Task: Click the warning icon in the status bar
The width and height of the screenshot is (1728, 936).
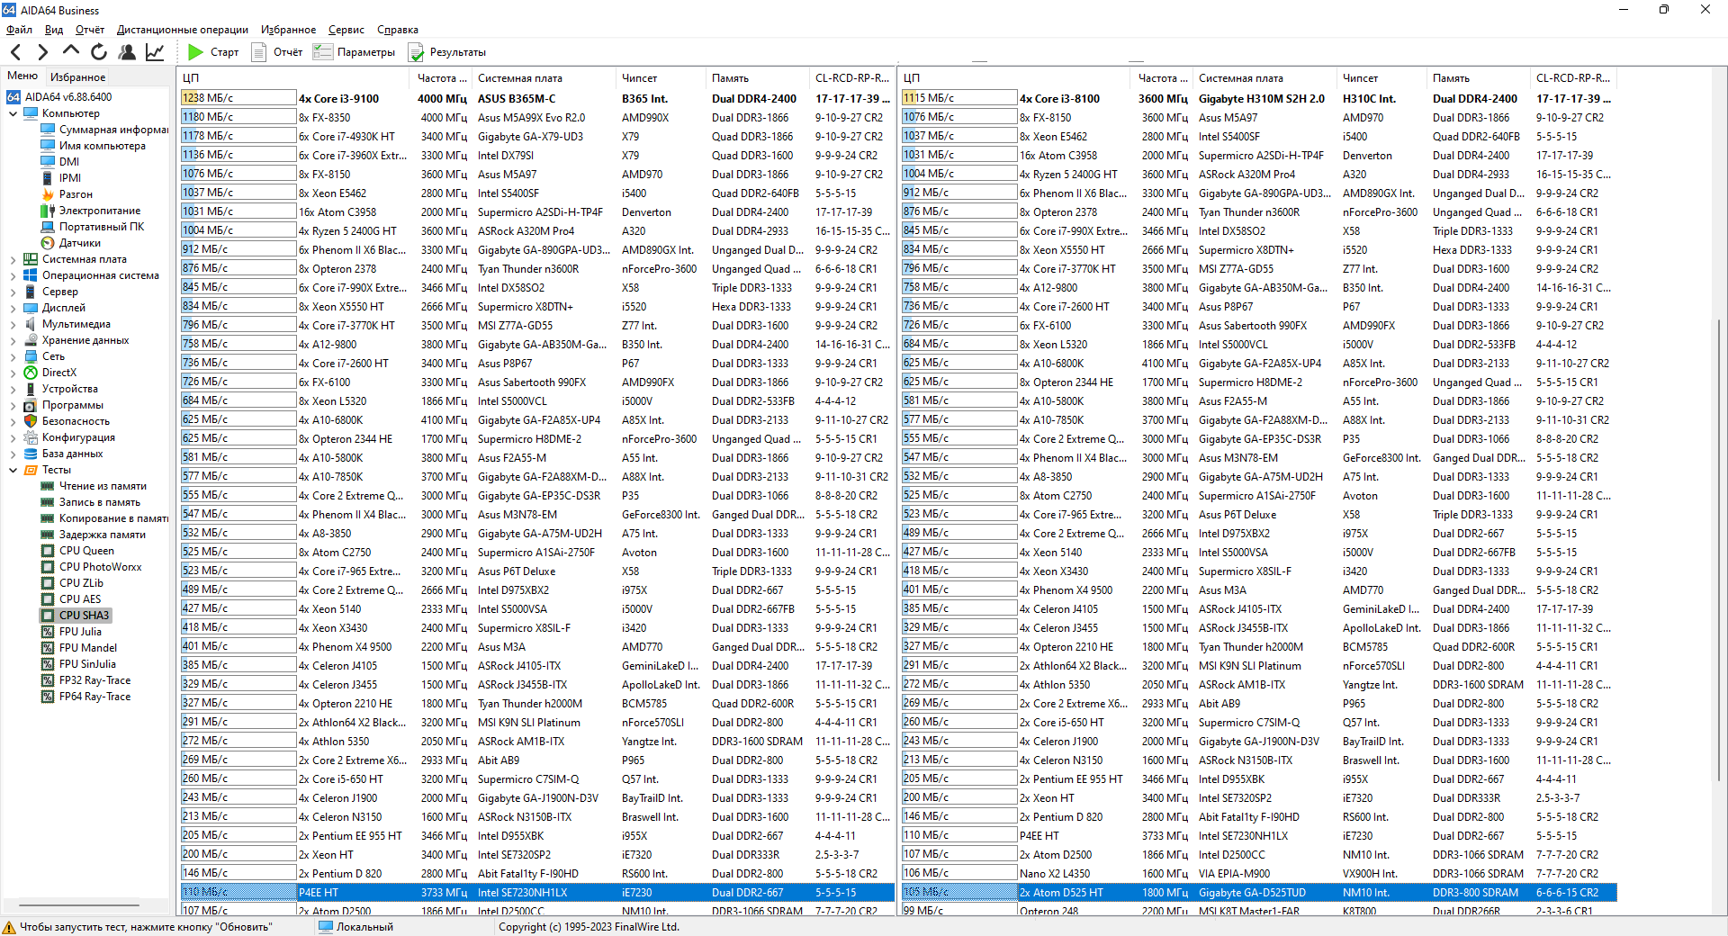Action: [9, 927]
